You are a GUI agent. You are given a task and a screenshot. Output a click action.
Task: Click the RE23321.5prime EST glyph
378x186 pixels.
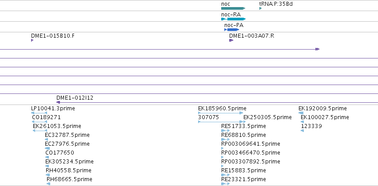click(x=225, y=184)
